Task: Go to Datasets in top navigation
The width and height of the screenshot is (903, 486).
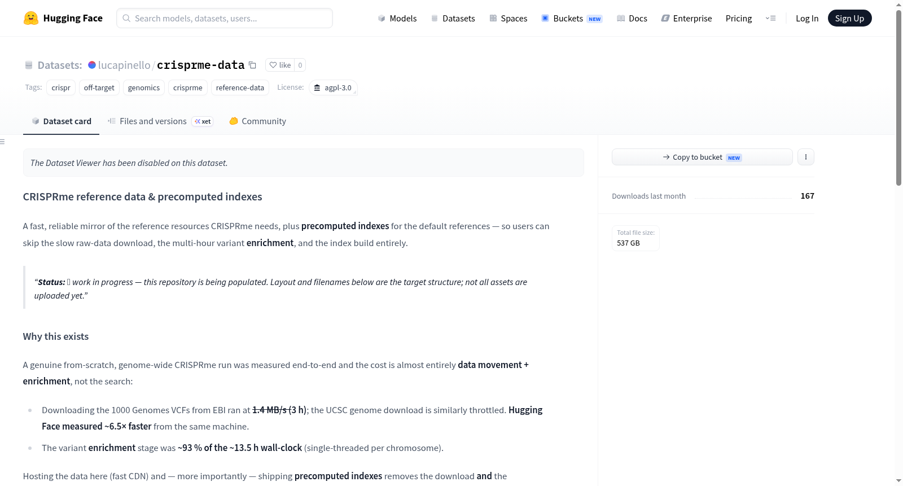Action: click(453, 18)
